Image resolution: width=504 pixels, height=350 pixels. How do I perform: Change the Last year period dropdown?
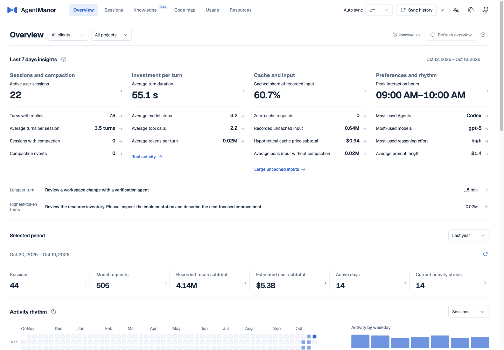(x=468, y=236)
